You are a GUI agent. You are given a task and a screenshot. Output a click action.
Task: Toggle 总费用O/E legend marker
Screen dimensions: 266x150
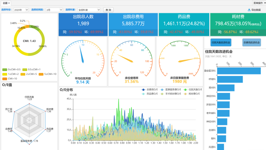tap(143, 90)
